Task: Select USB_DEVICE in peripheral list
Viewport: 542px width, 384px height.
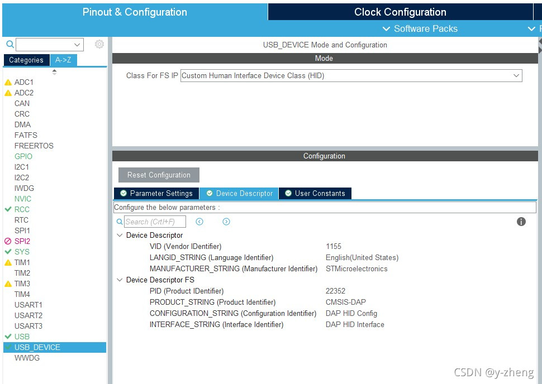Action: tap(55, 347)
